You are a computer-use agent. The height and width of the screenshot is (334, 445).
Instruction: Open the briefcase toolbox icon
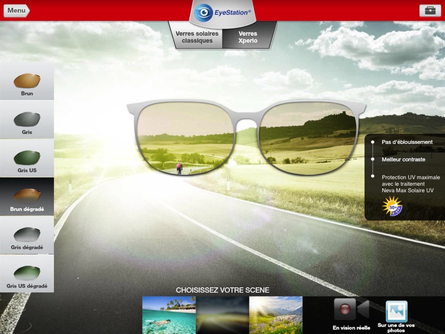point(430,11)
